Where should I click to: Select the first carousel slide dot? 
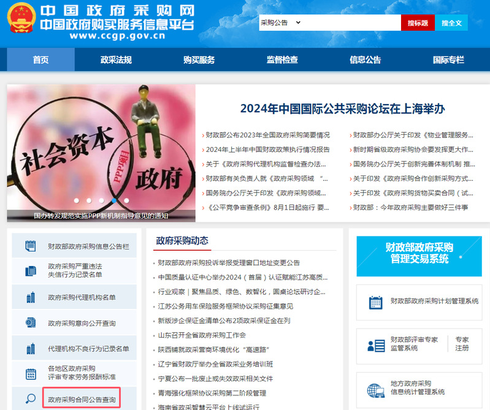click(77, 200)
